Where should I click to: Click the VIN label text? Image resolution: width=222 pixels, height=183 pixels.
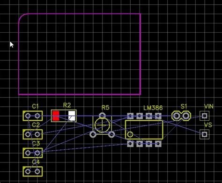[x=209, y=106]
